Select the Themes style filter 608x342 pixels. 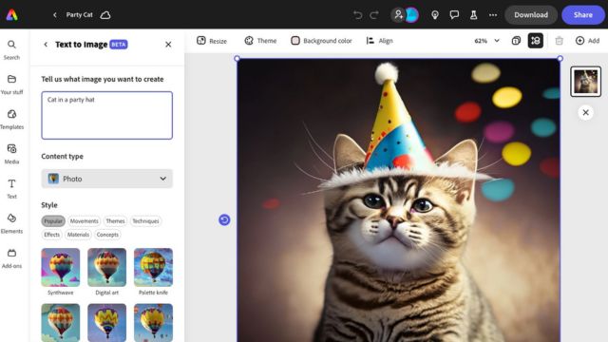(x=116, y=221)
